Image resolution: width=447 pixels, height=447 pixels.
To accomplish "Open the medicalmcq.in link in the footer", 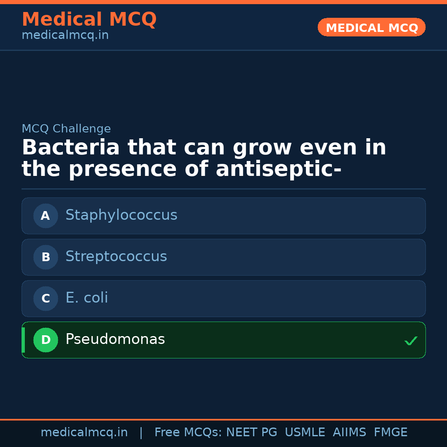I will [84, 432].
